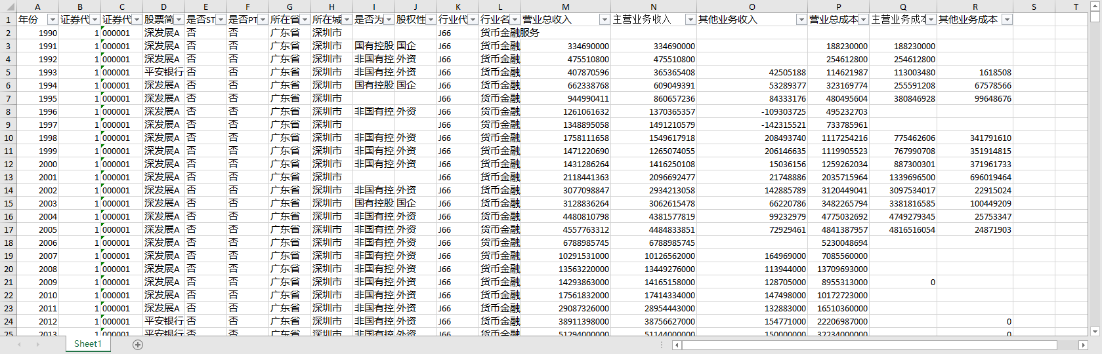Select row 12 header
The width and height of the screenshot is (1102, 354).
(8, 164)
